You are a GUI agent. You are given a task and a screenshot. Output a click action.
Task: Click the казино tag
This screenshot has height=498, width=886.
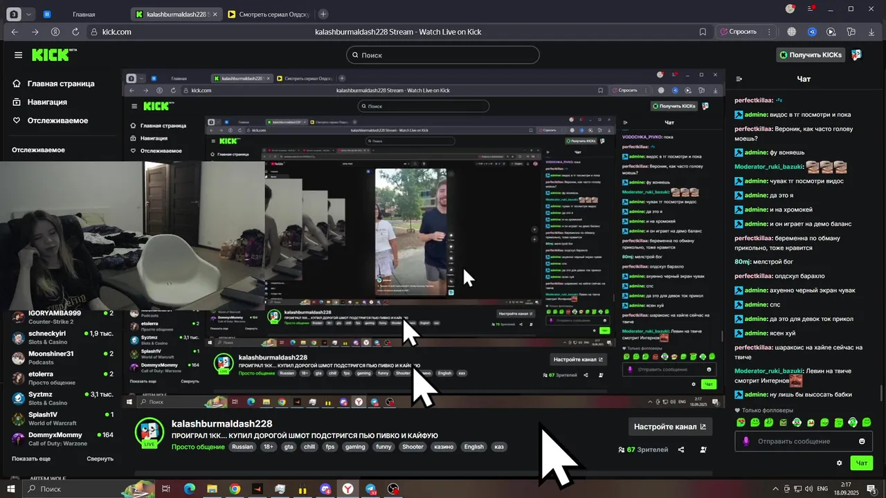[x=444, y=447]
